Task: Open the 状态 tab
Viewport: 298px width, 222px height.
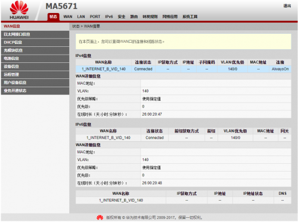Action: click(53, 17)
